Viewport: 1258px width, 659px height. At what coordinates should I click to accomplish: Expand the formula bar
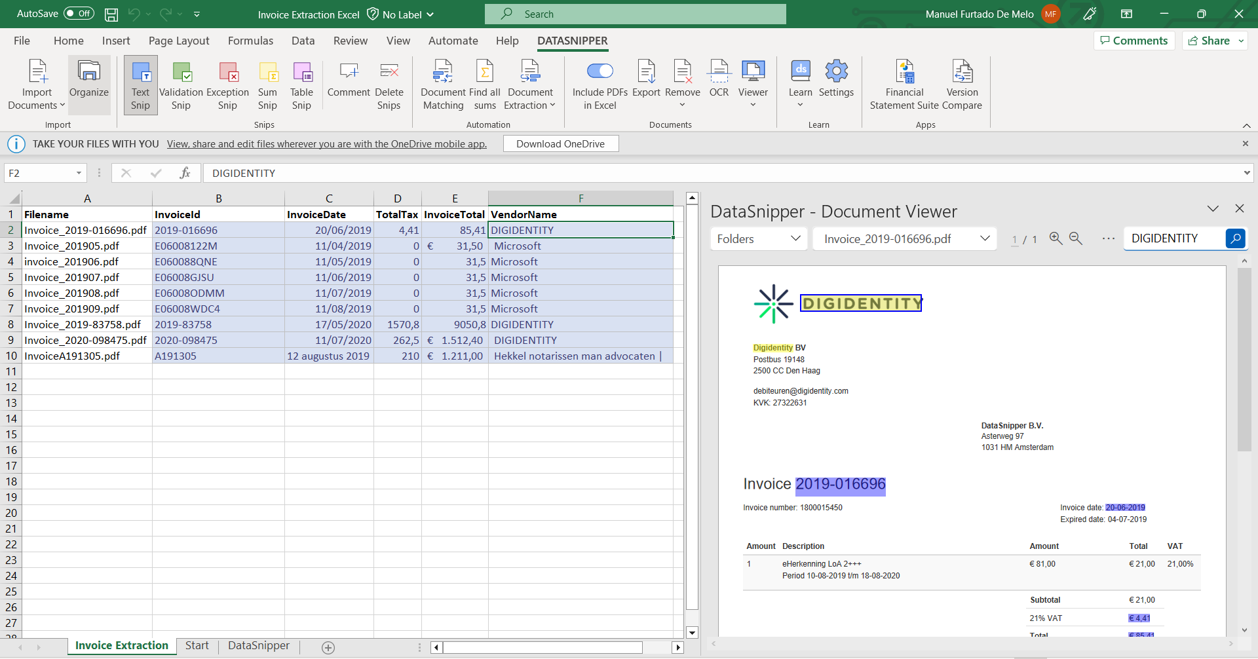[1246, 173]
